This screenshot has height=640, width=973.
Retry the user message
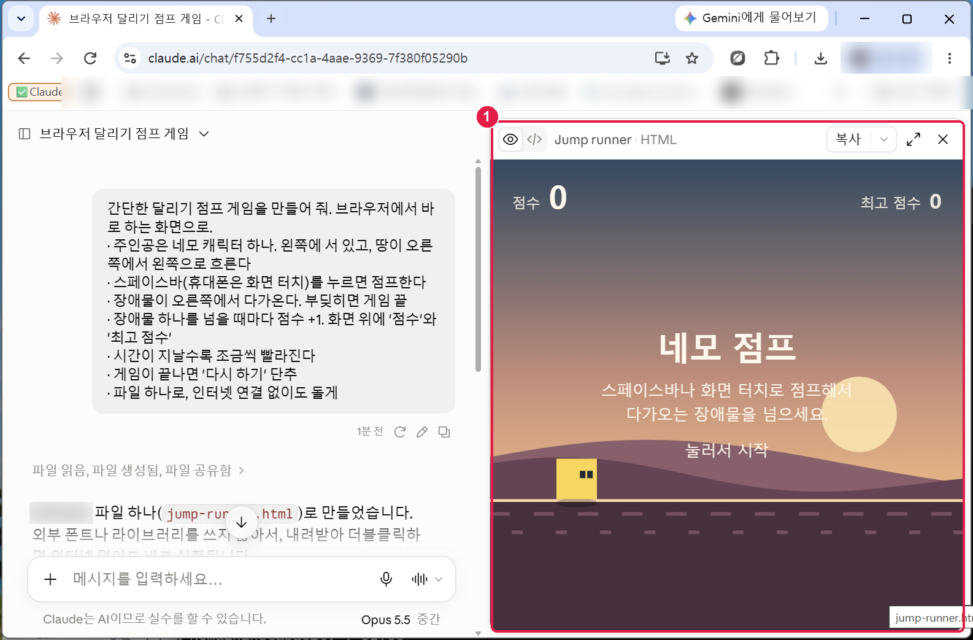[400, 432]
